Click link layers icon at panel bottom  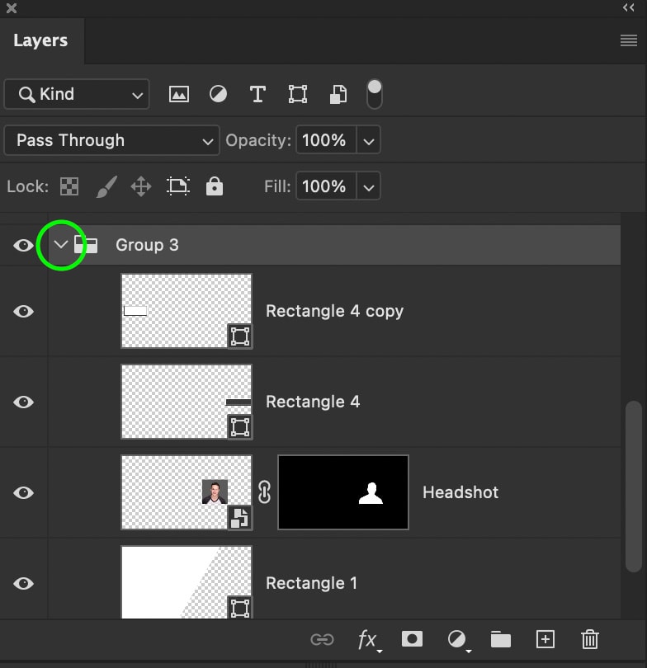pos(322,639)
